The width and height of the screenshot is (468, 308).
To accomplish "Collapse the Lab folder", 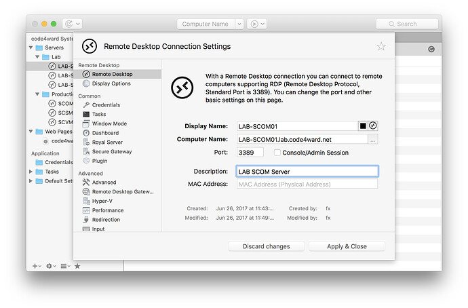I will click(39, 57).
